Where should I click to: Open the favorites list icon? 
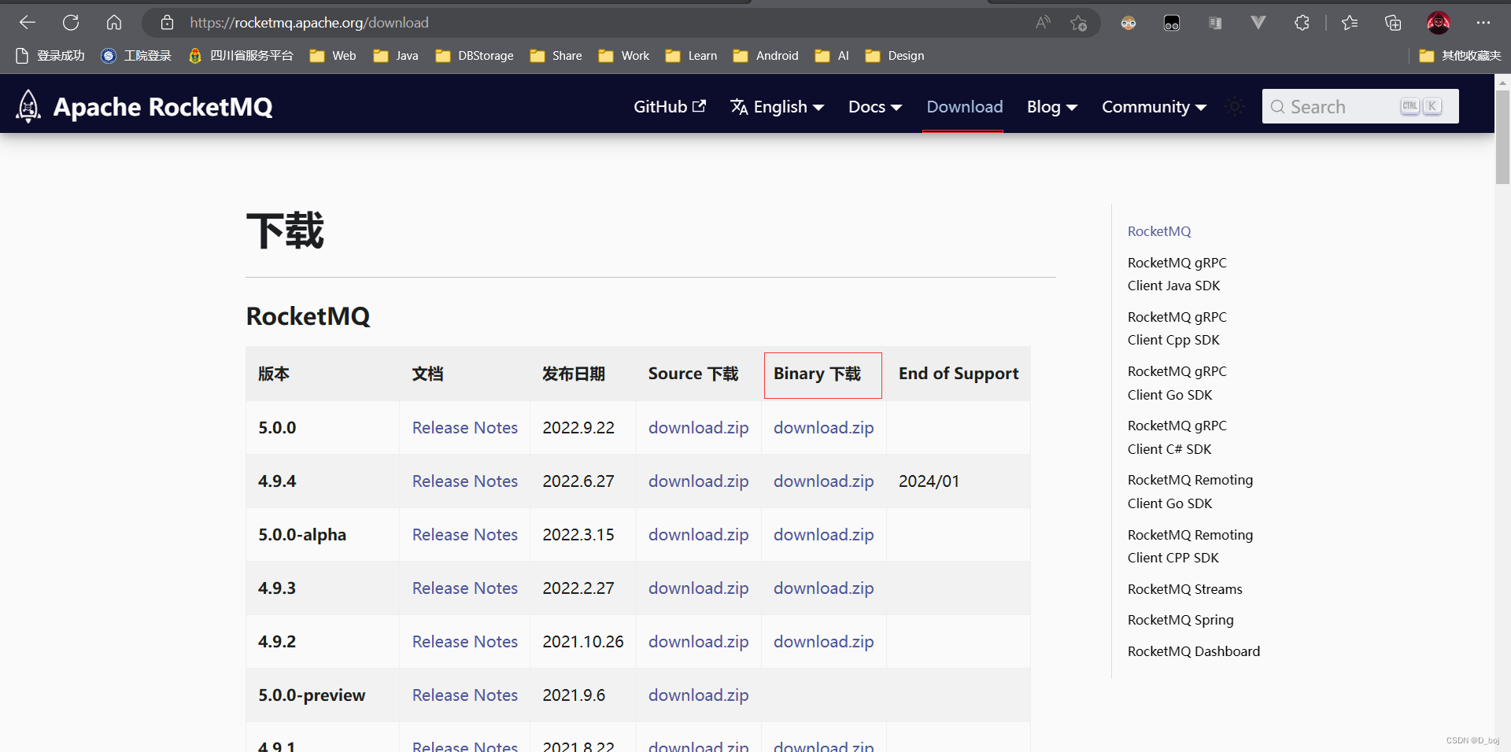click(1350, 23)
